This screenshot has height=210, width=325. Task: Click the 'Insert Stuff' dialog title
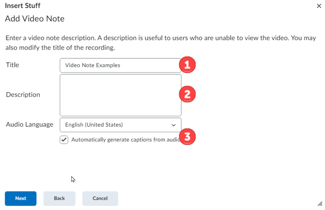[22, 6]
